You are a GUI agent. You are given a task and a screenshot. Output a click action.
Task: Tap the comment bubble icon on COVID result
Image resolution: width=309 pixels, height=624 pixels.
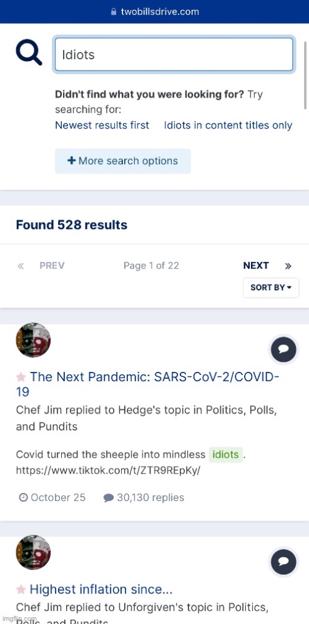(283, 349)
